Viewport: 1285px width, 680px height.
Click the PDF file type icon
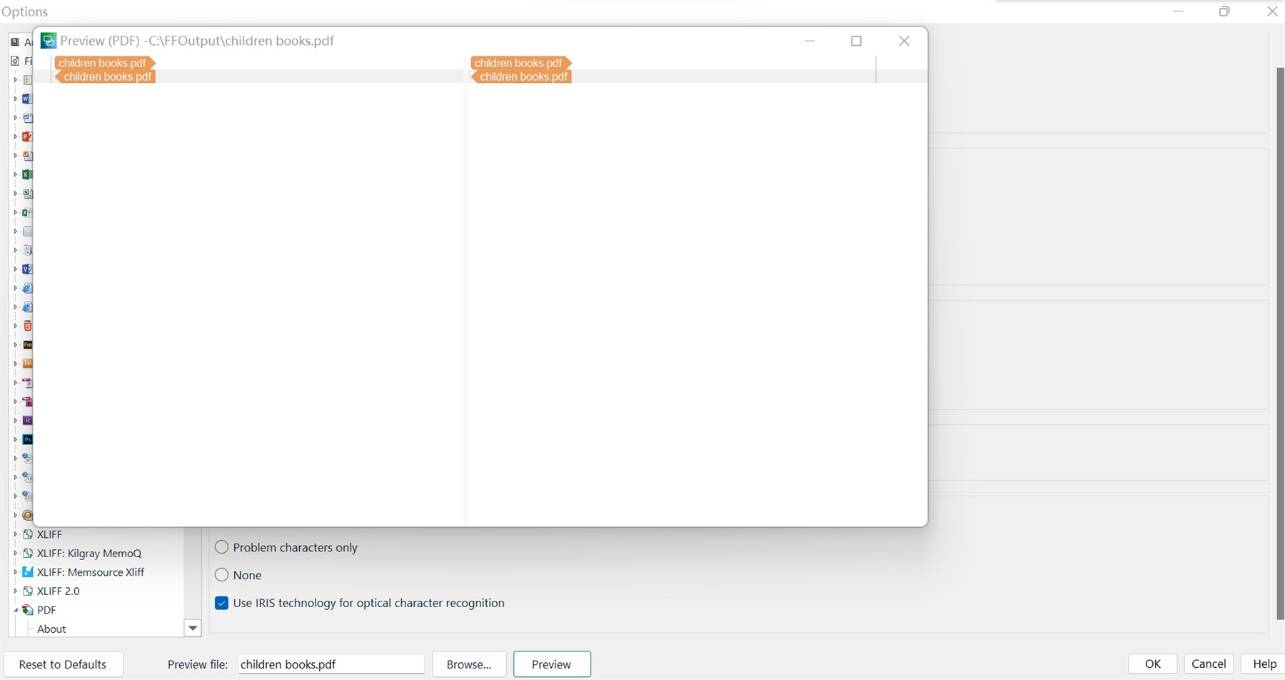[28, 610]
